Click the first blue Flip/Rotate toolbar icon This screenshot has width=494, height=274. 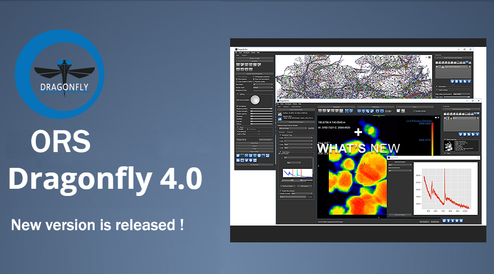[x=359, y=111]
